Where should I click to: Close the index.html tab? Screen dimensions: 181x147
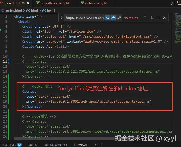(28, 3)
